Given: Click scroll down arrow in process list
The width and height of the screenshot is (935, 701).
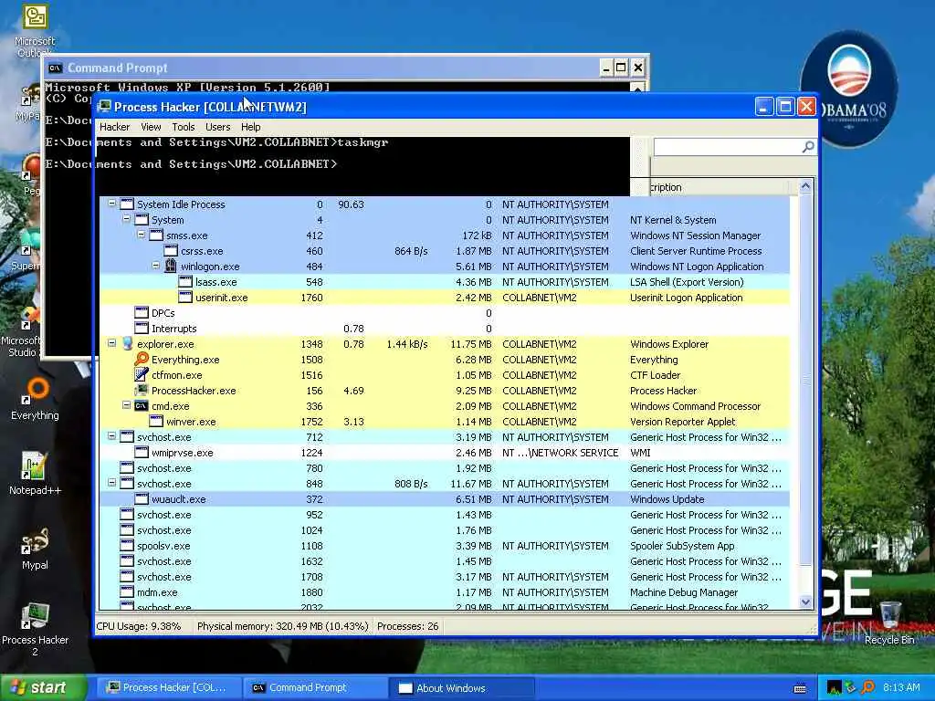Looking at the screenshot, I should click(x=805, y=602).
